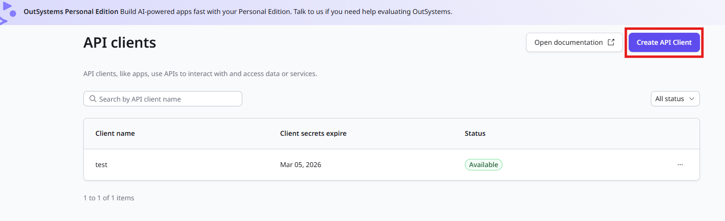Click the API clients page heading
Viewport: 725px width, 221px height.
[119, 43]
